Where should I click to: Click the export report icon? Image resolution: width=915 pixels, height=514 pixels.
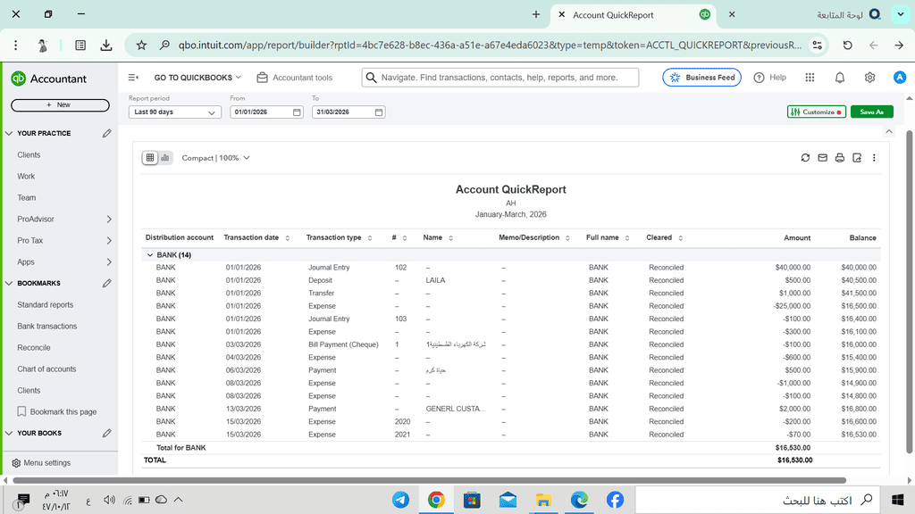(x=857, y=158)
